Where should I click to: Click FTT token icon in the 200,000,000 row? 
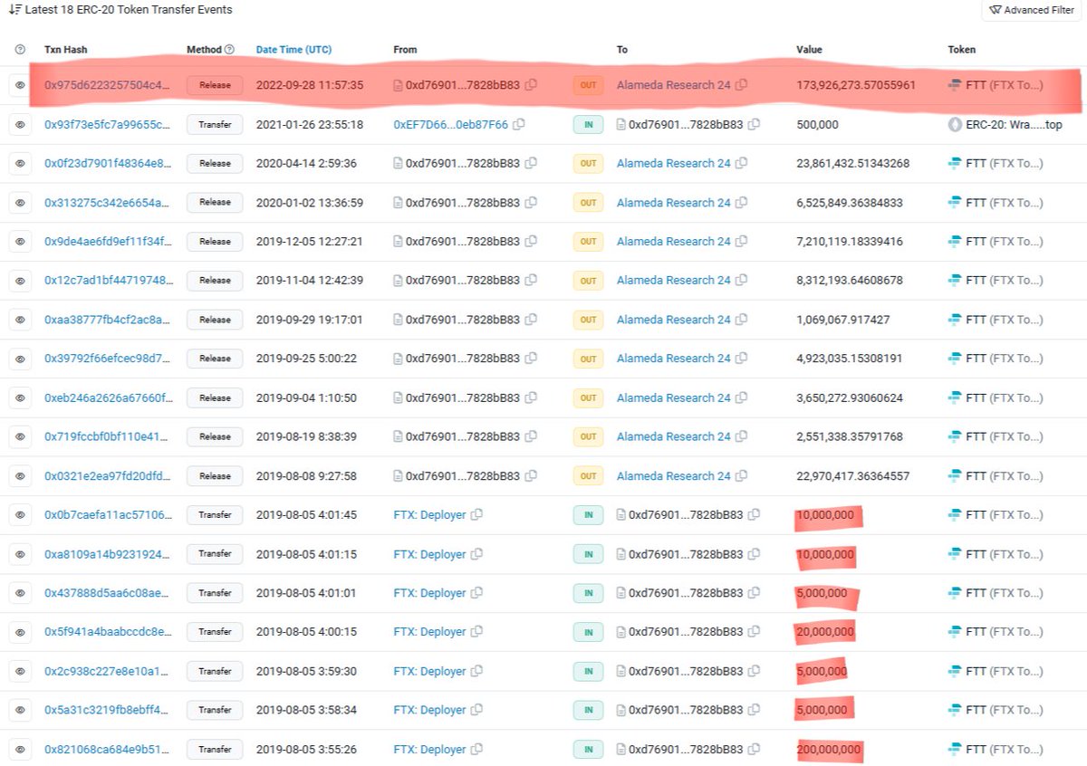pos(954,750)
